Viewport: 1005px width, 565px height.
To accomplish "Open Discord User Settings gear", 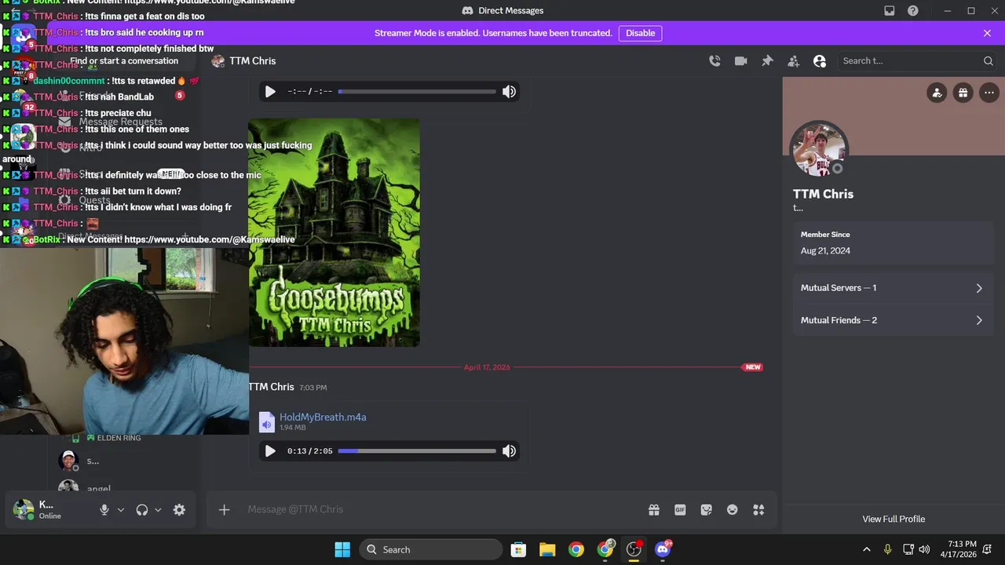I will [x=179, y=510].
